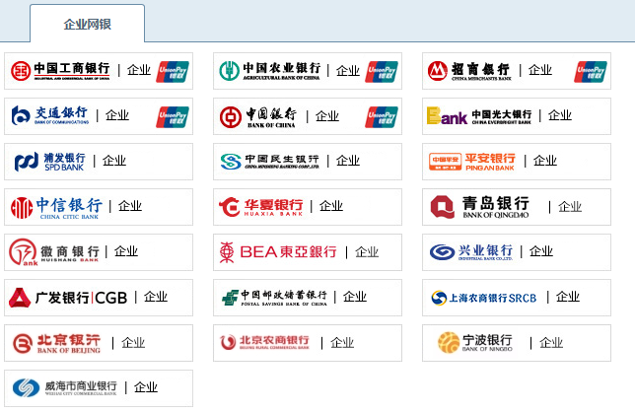Click the Bank of China red circle logo
The width and height of the screenshot is (635, 412).
pos(231,117)
